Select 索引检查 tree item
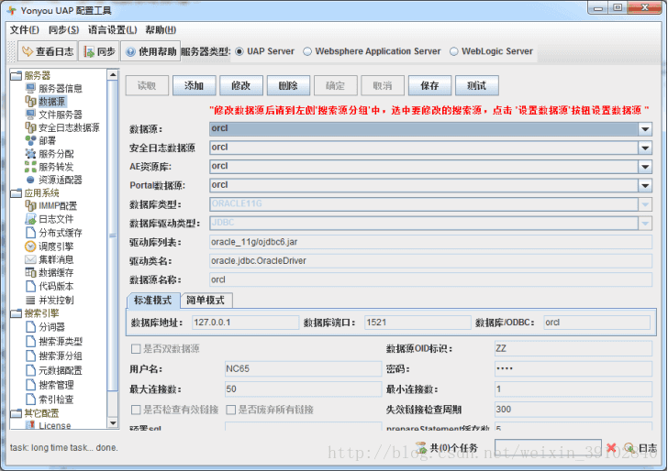Screen dimensions: 668x471 click(56, 400)
